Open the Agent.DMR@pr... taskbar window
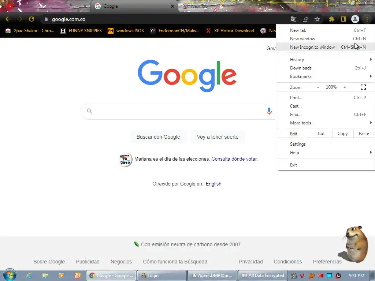 pyautogui.click(x=212, y=276)
